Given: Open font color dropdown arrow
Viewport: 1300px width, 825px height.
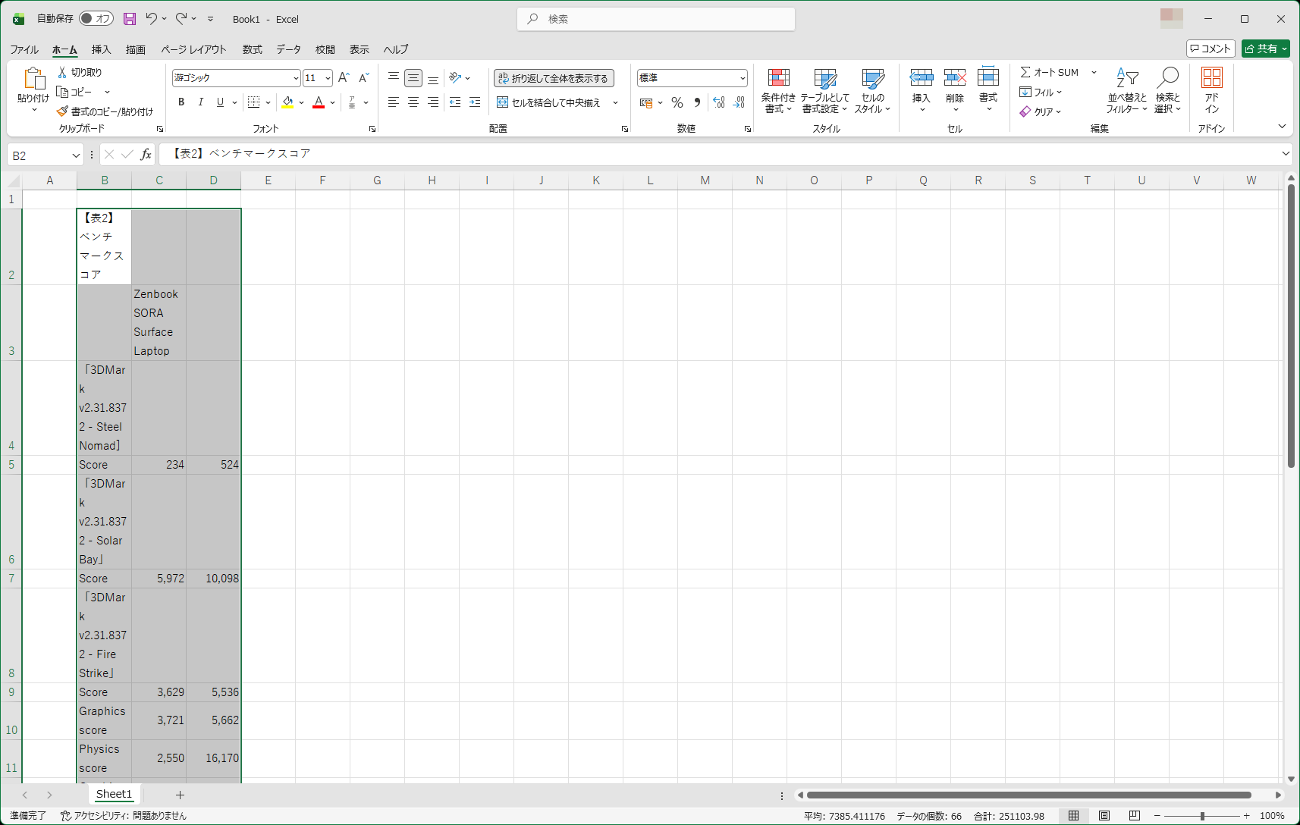Looking at the screenshot, I should pyautogui.click(x=332, y=102).
